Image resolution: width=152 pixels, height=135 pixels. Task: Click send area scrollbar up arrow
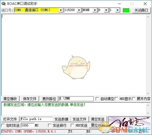pyautogui.click(x=148, y=105)
